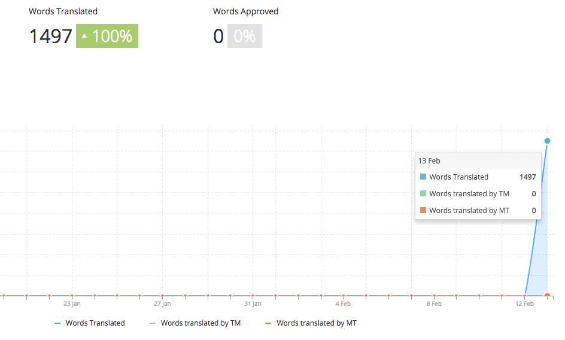
Task: Click the blue data point for 13 Feb
Action: click(547, 141)
